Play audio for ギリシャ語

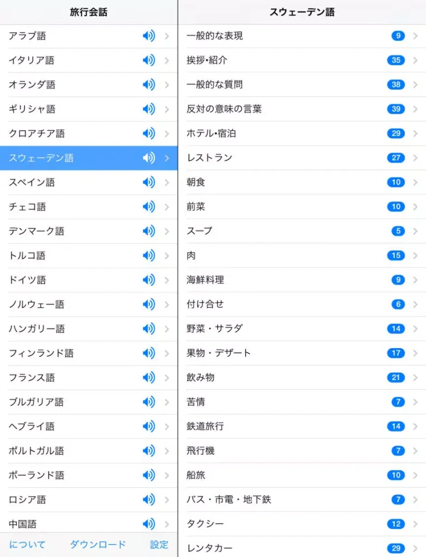(149, 109)
